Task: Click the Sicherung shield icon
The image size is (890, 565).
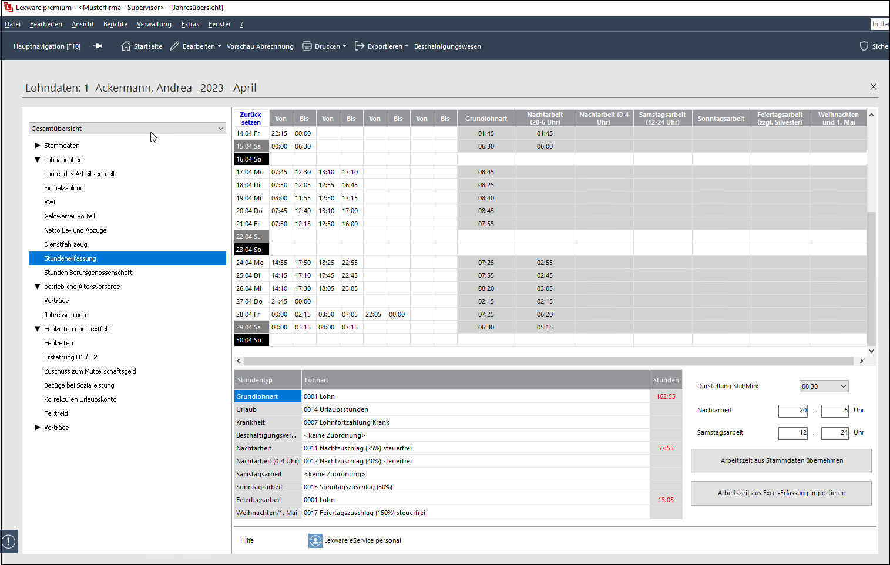Action: (864, 46)
